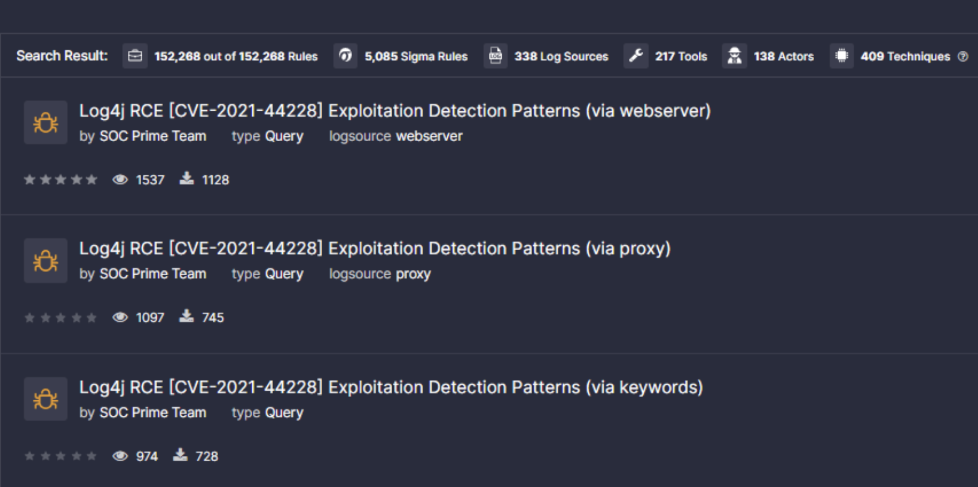Screen dimensions: 978x487
Task: Click the bug icon of proxy rule
Action: click(45, 261)
